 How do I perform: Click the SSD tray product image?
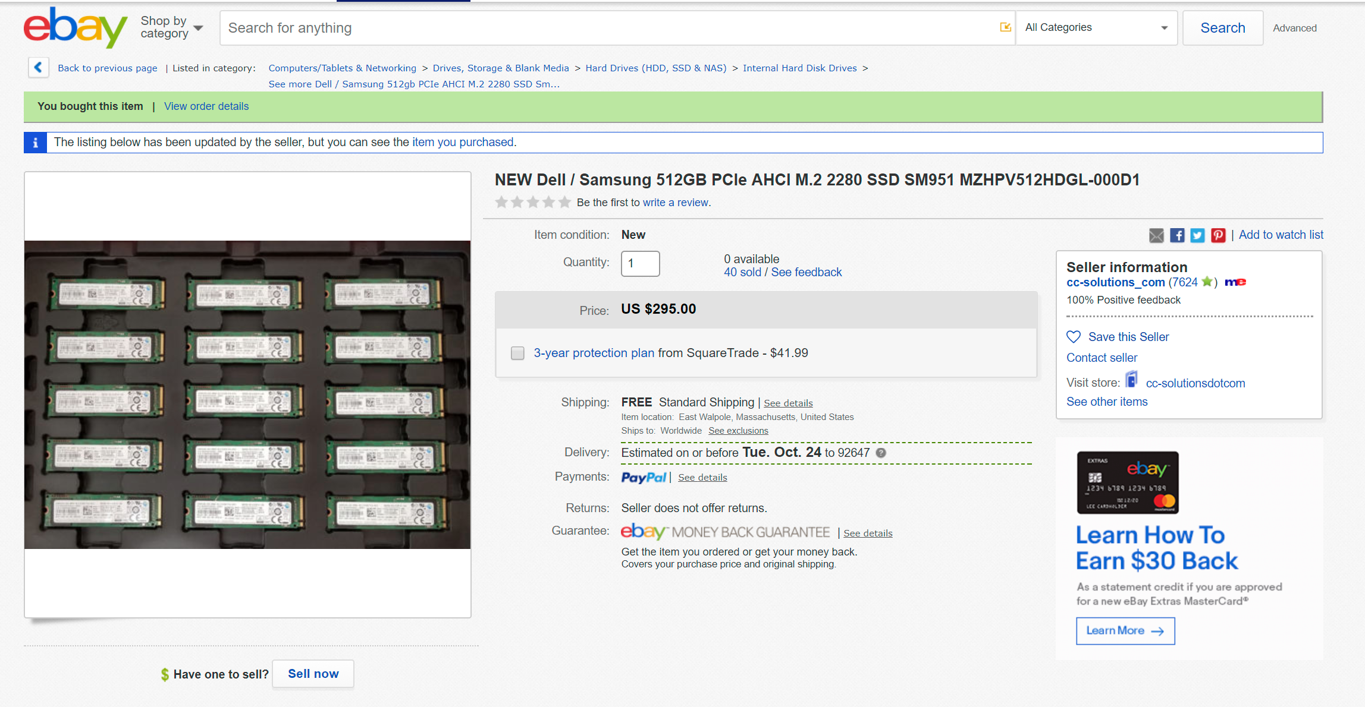pos(247,394)
